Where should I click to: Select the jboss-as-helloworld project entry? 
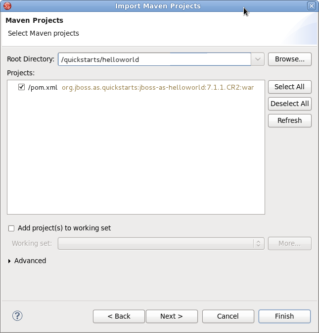click(157, 88)
